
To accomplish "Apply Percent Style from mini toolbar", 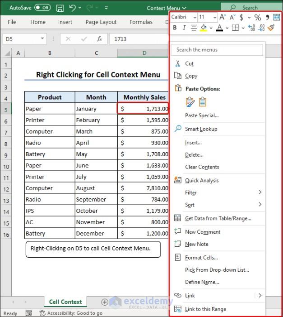I will point(258,17).
